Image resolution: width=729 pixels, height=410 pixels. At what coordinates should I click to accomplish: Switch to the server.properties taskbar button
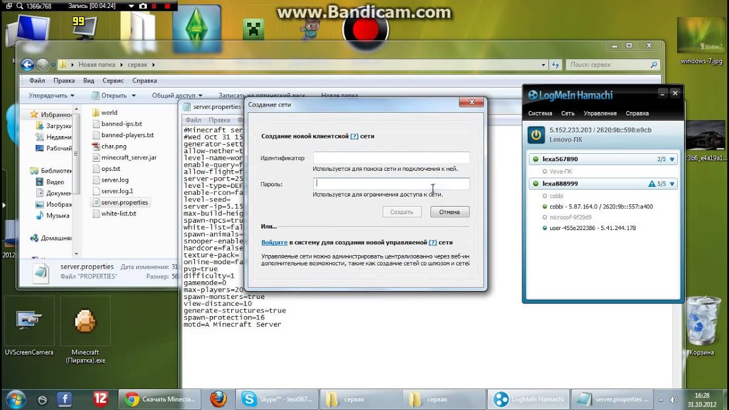click(x=613, y=399)
